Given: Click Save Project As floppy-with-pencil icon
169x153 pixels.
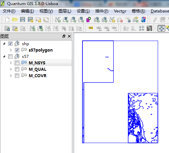Looking at the screenshot, I should click(30, 20).
